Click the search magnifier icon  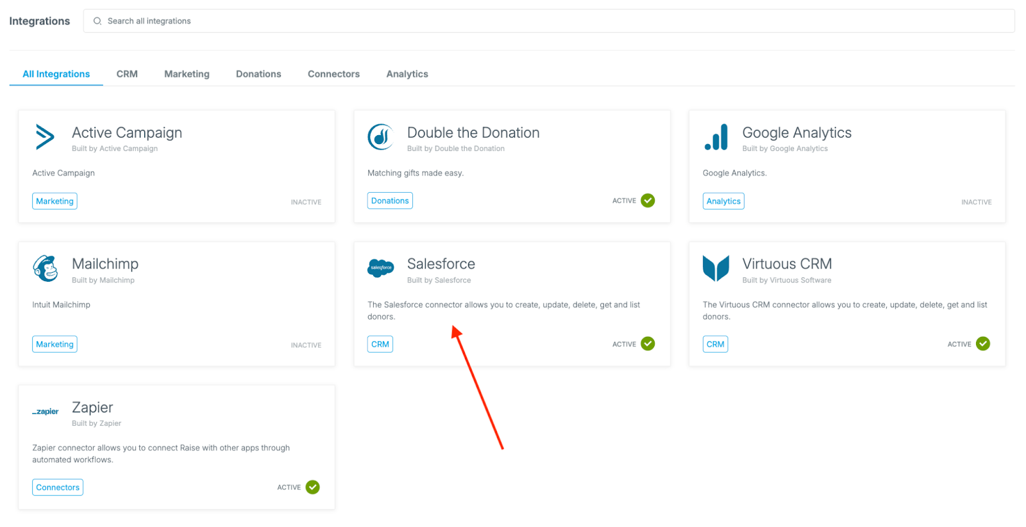pyautogui.click(x=97, y=21)
